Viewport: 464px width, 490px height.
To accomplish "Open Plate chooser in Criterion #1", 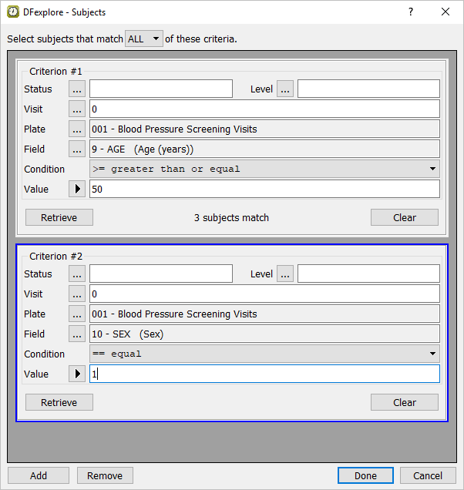I will point(77,129).
